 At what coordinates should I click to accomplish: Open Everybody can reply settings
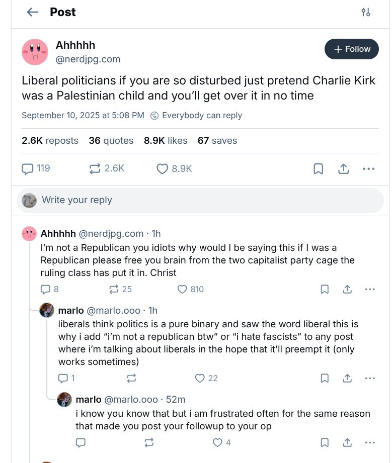click(x=196, y=116)
